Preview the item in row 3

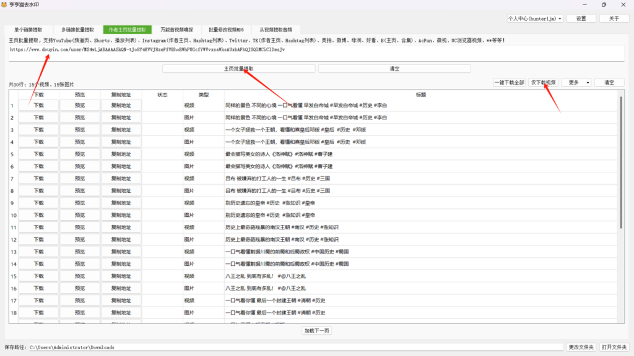[80, 130]
